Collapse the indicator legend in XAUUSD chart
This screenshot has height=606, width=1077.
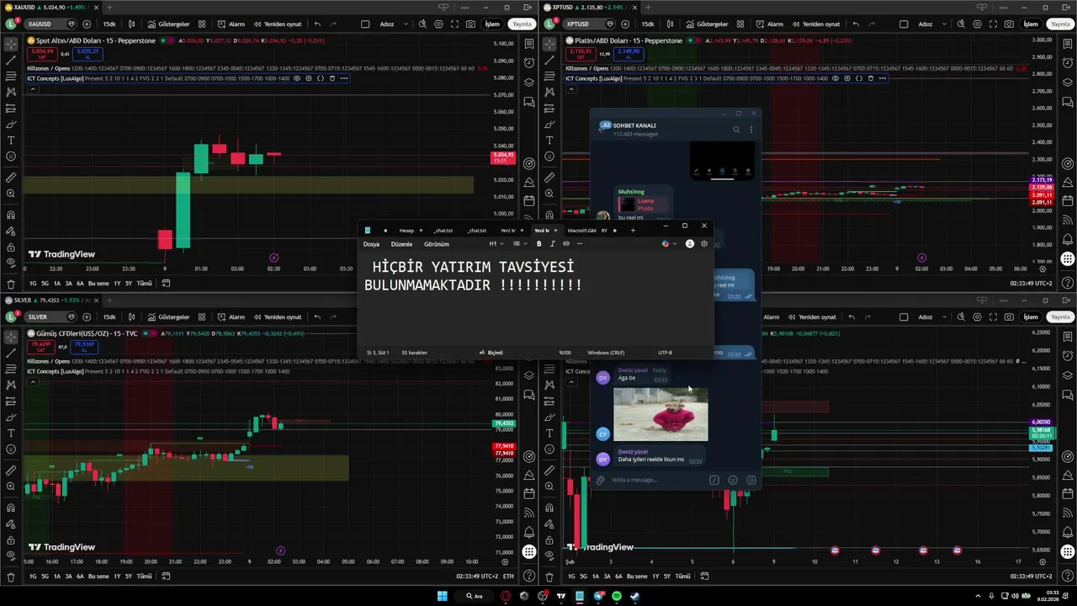[33, 88]
